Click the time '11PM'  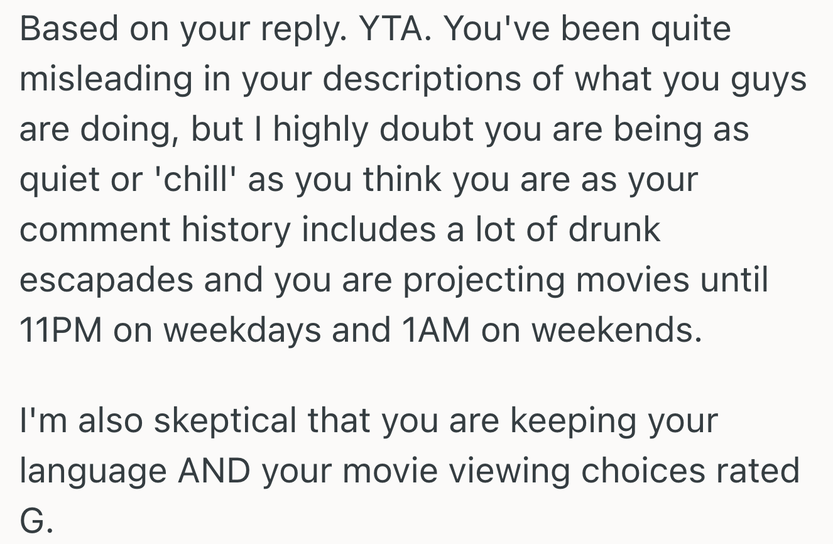click(x=60, y=331)
